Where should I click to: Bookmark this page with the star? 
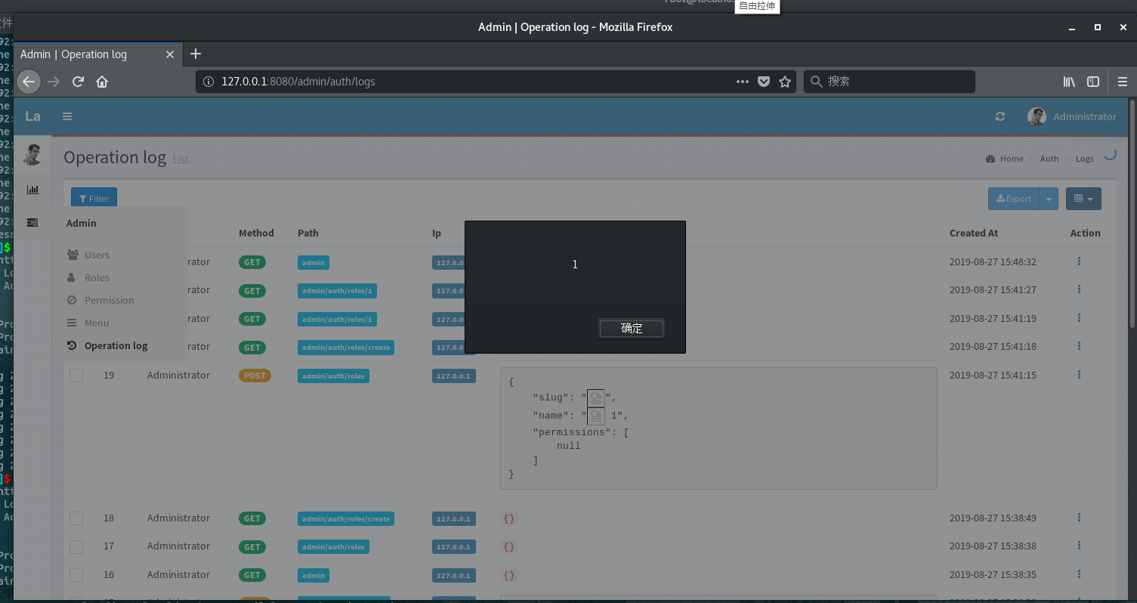pyautogui.click(x=785, y=82)
